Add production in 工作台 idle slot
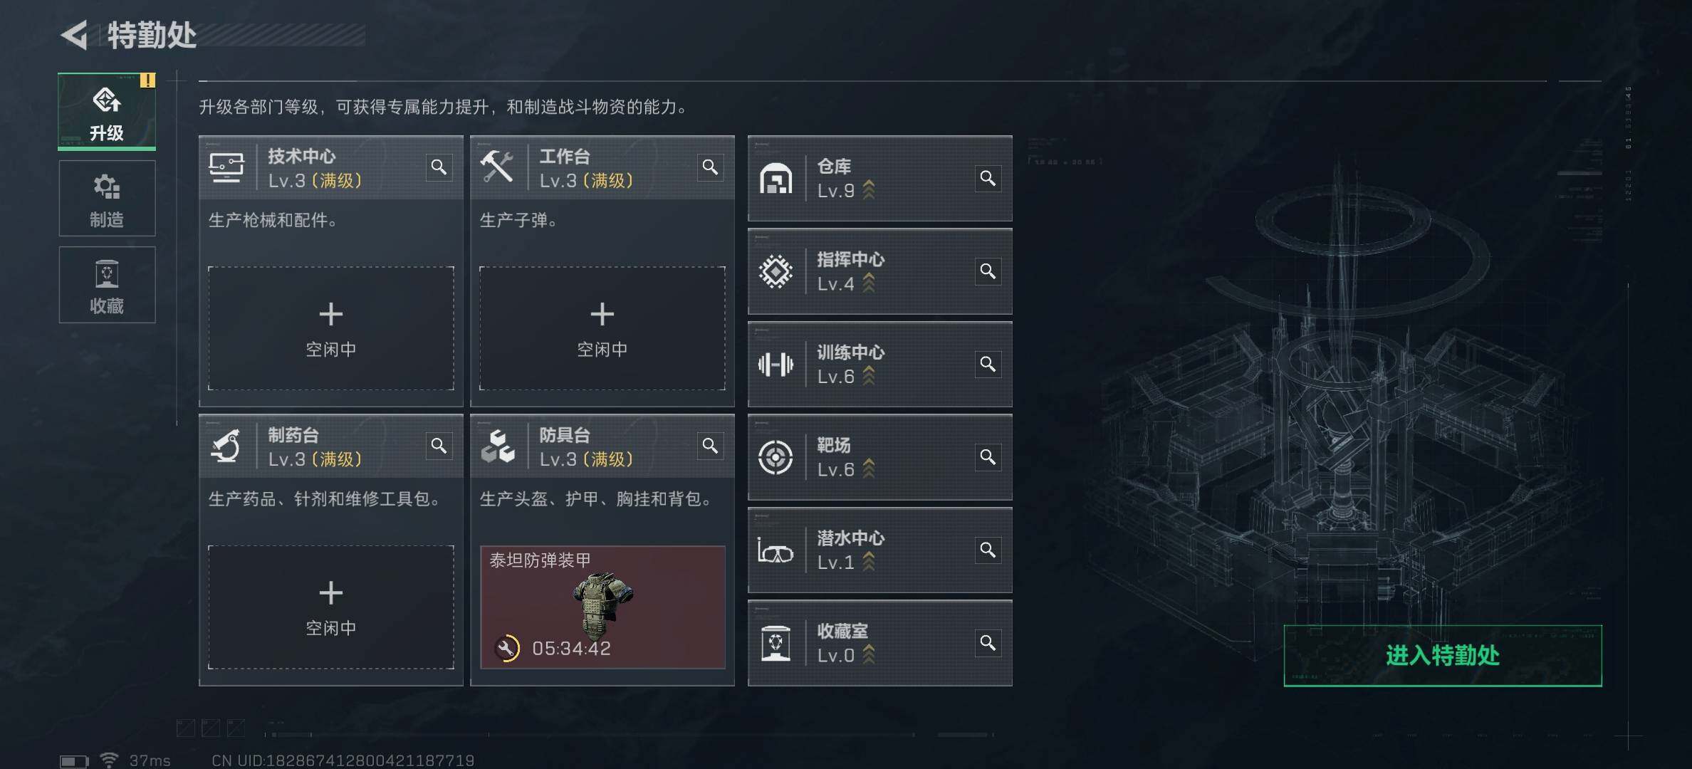Image resolution: width=1692 pixels, height=769 pixels. (602, 328)
